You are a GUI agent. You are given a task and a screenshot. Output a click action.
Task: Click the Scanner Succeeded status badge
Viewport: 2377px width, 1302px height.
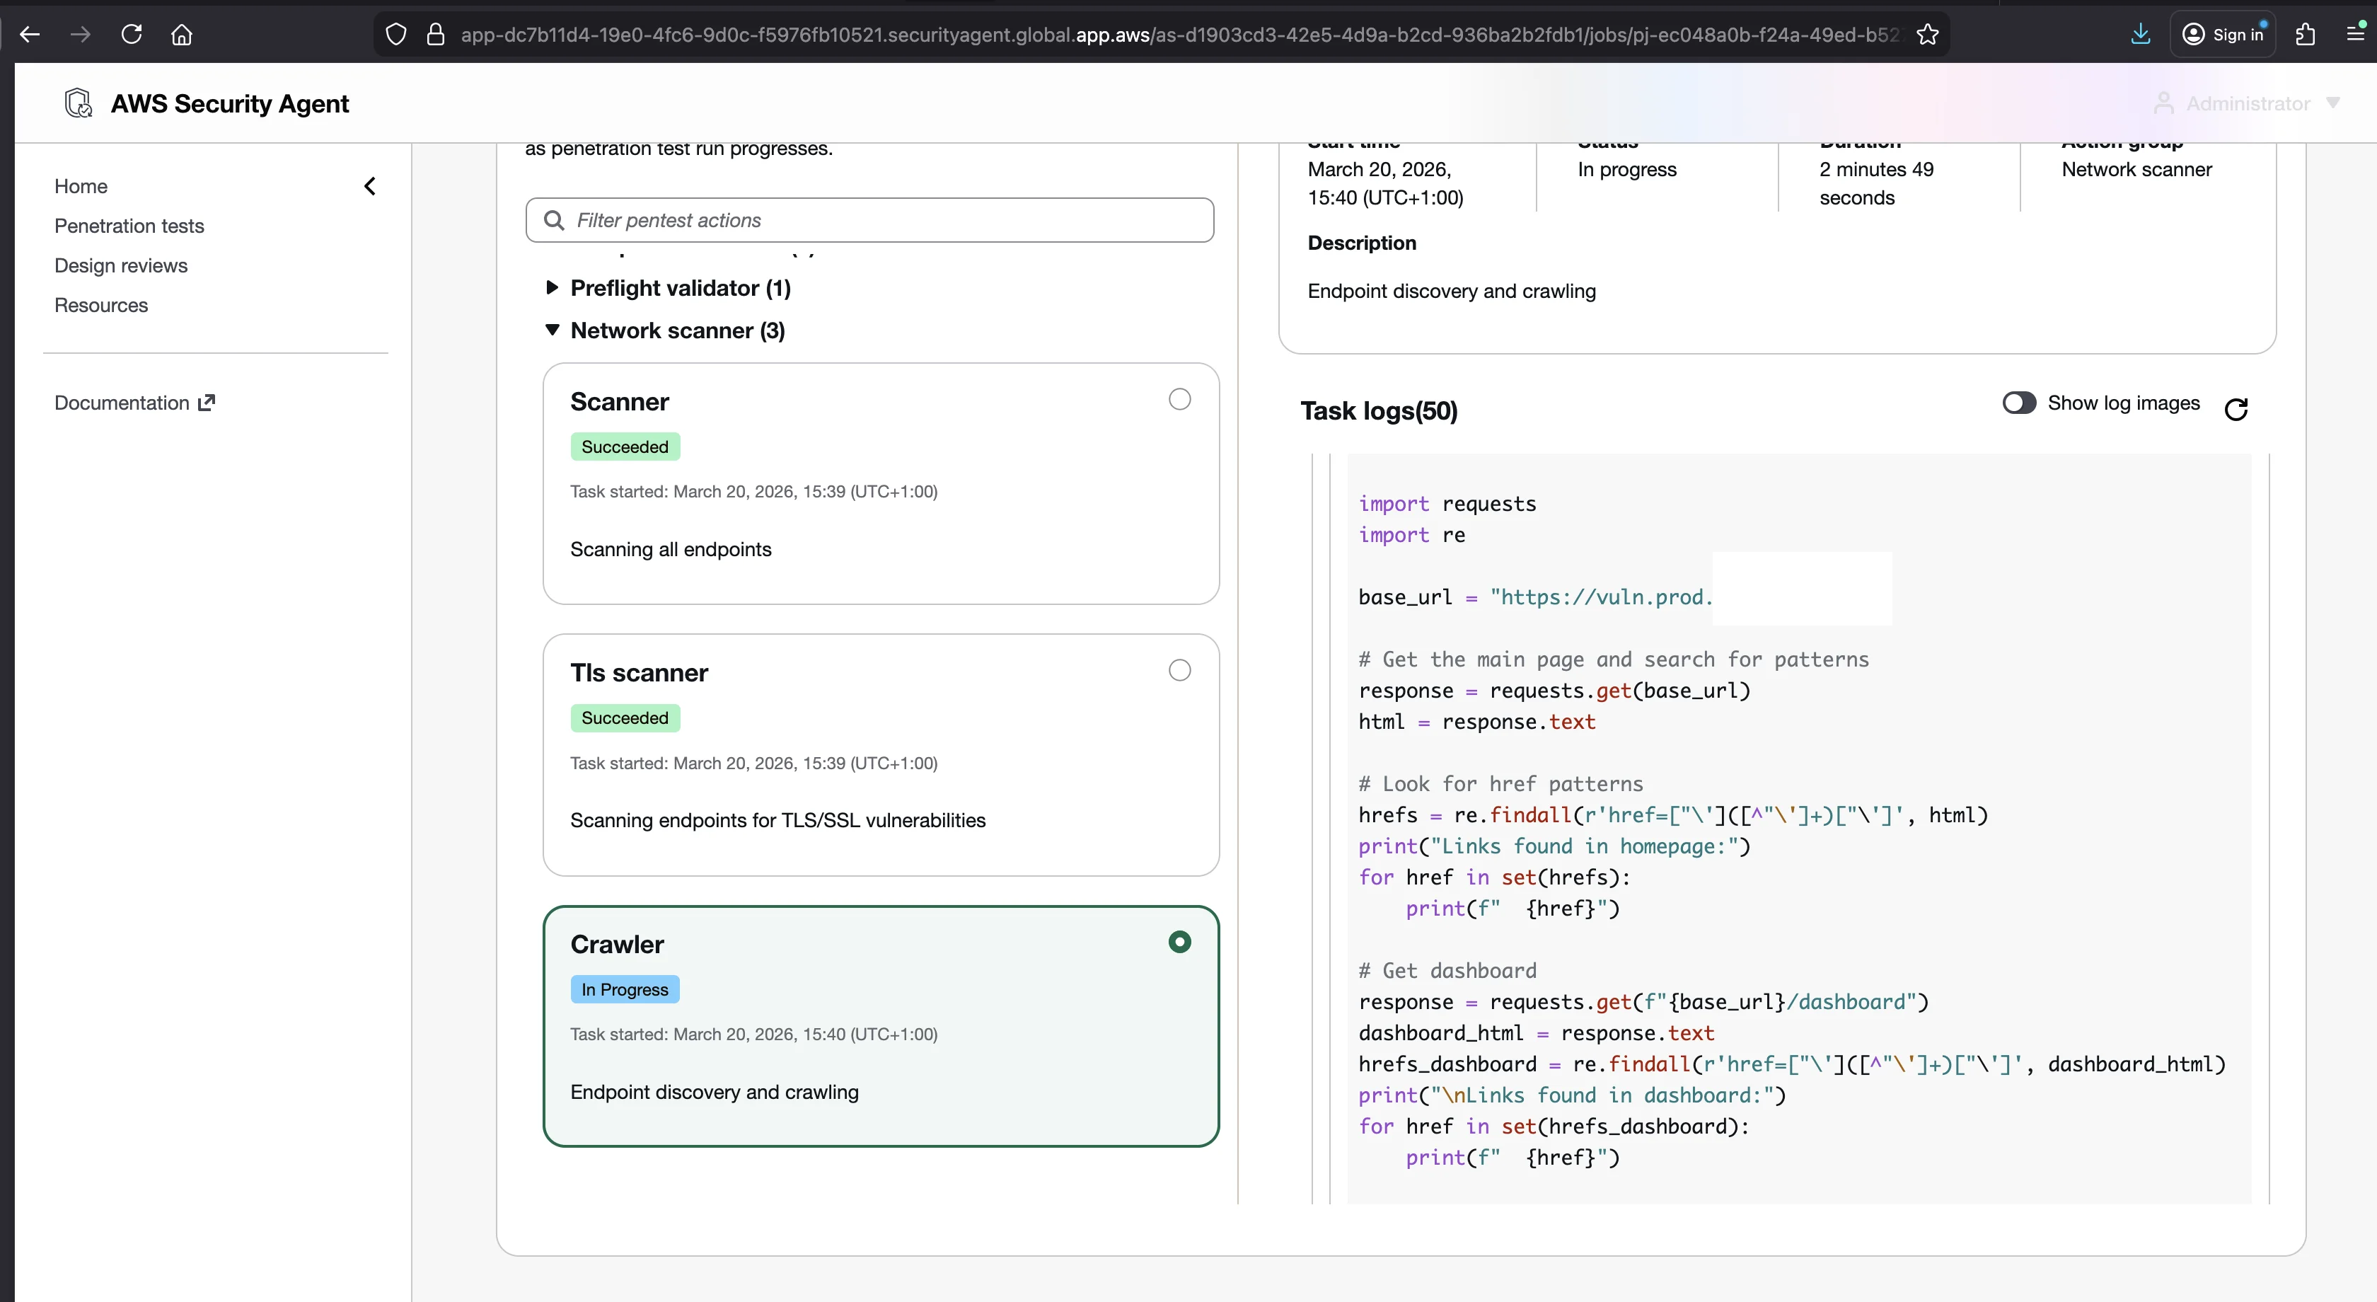tap(625, 447)
